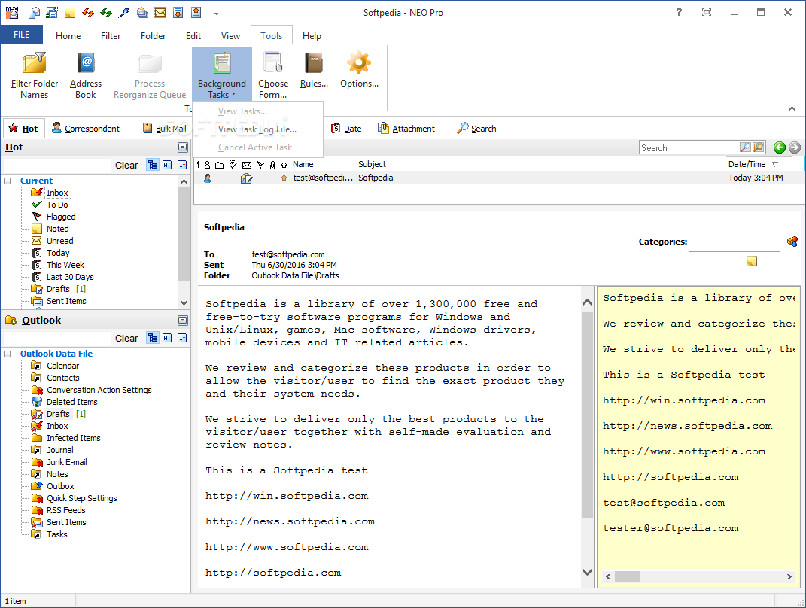Click the gray forward navigation arrow
Image resolution: width=806 pixels, height=608 pixels.
(795, 147)
